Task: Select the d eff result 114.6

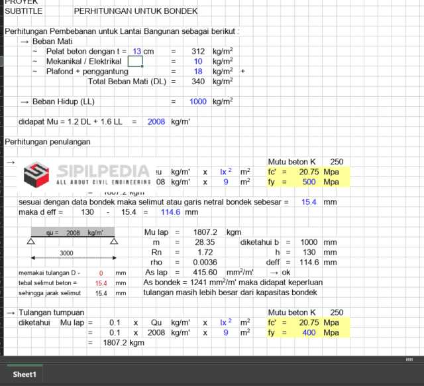Action: [x=170, y=212]
